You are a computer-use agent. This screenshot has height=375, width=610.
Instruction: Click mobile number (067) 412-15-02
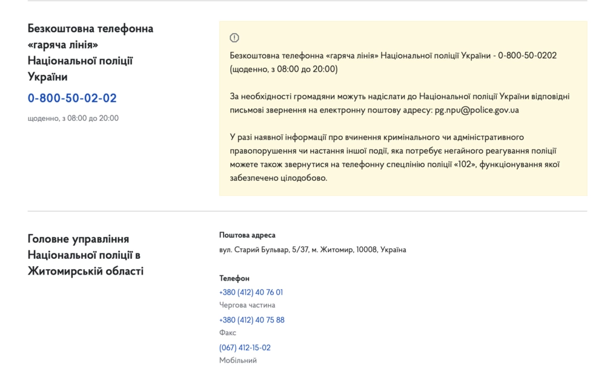pyautogui.click(x=245, y=347)
